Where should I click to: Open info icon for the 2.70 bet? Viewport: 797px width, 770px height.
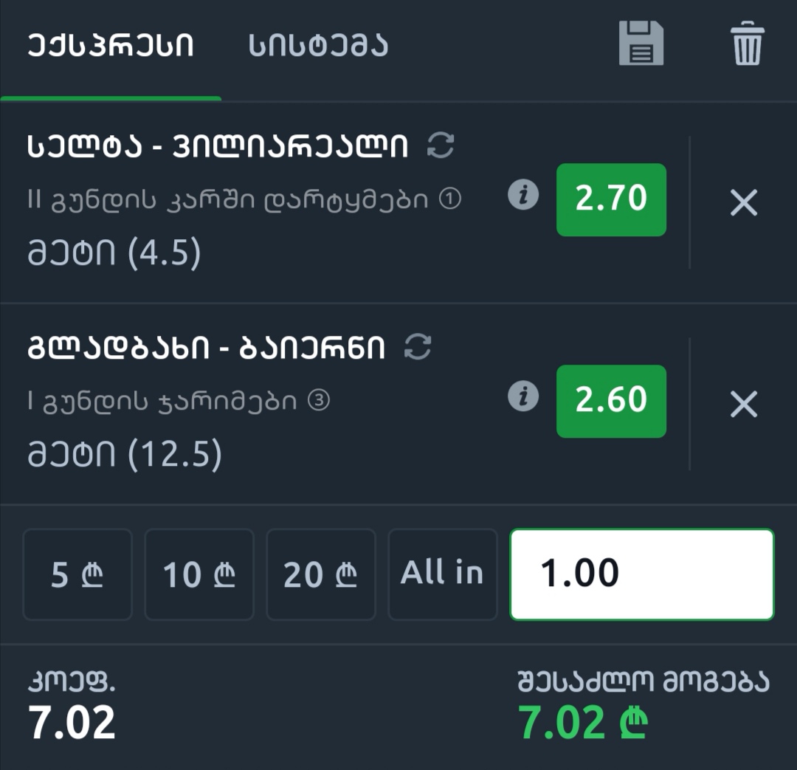tap(523, 196)
